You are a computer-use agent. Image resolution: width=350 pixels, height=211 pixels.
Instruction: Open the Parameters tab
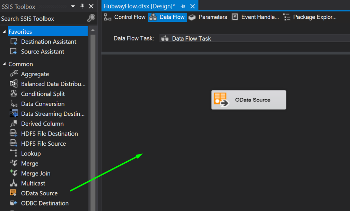click(212, 17)
